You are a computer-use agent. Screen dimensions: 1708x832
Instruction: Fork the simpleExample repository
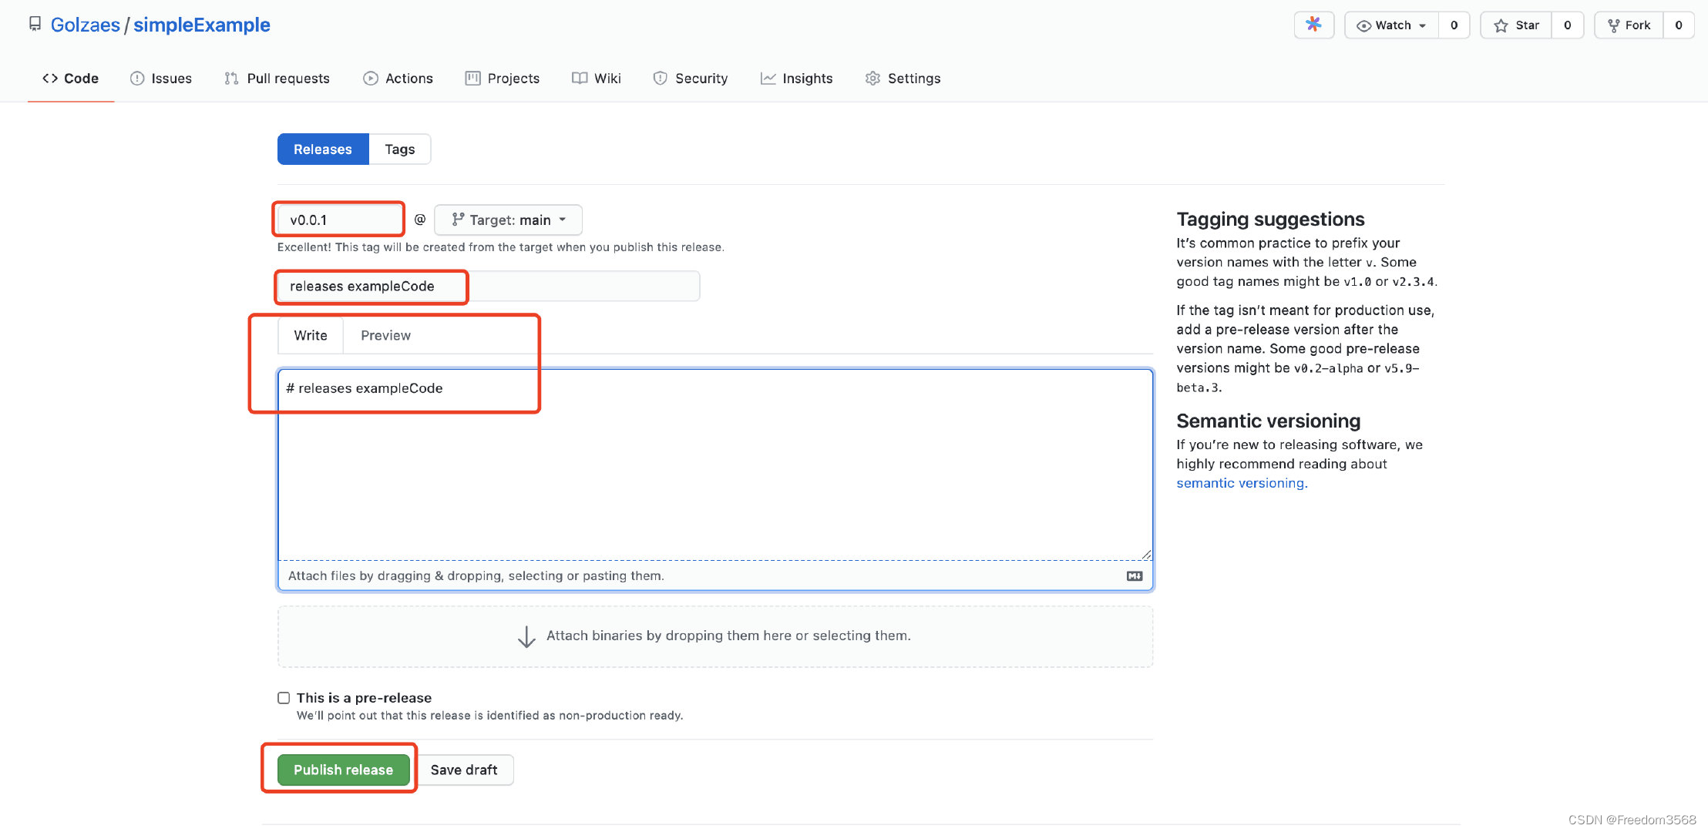1629,25
